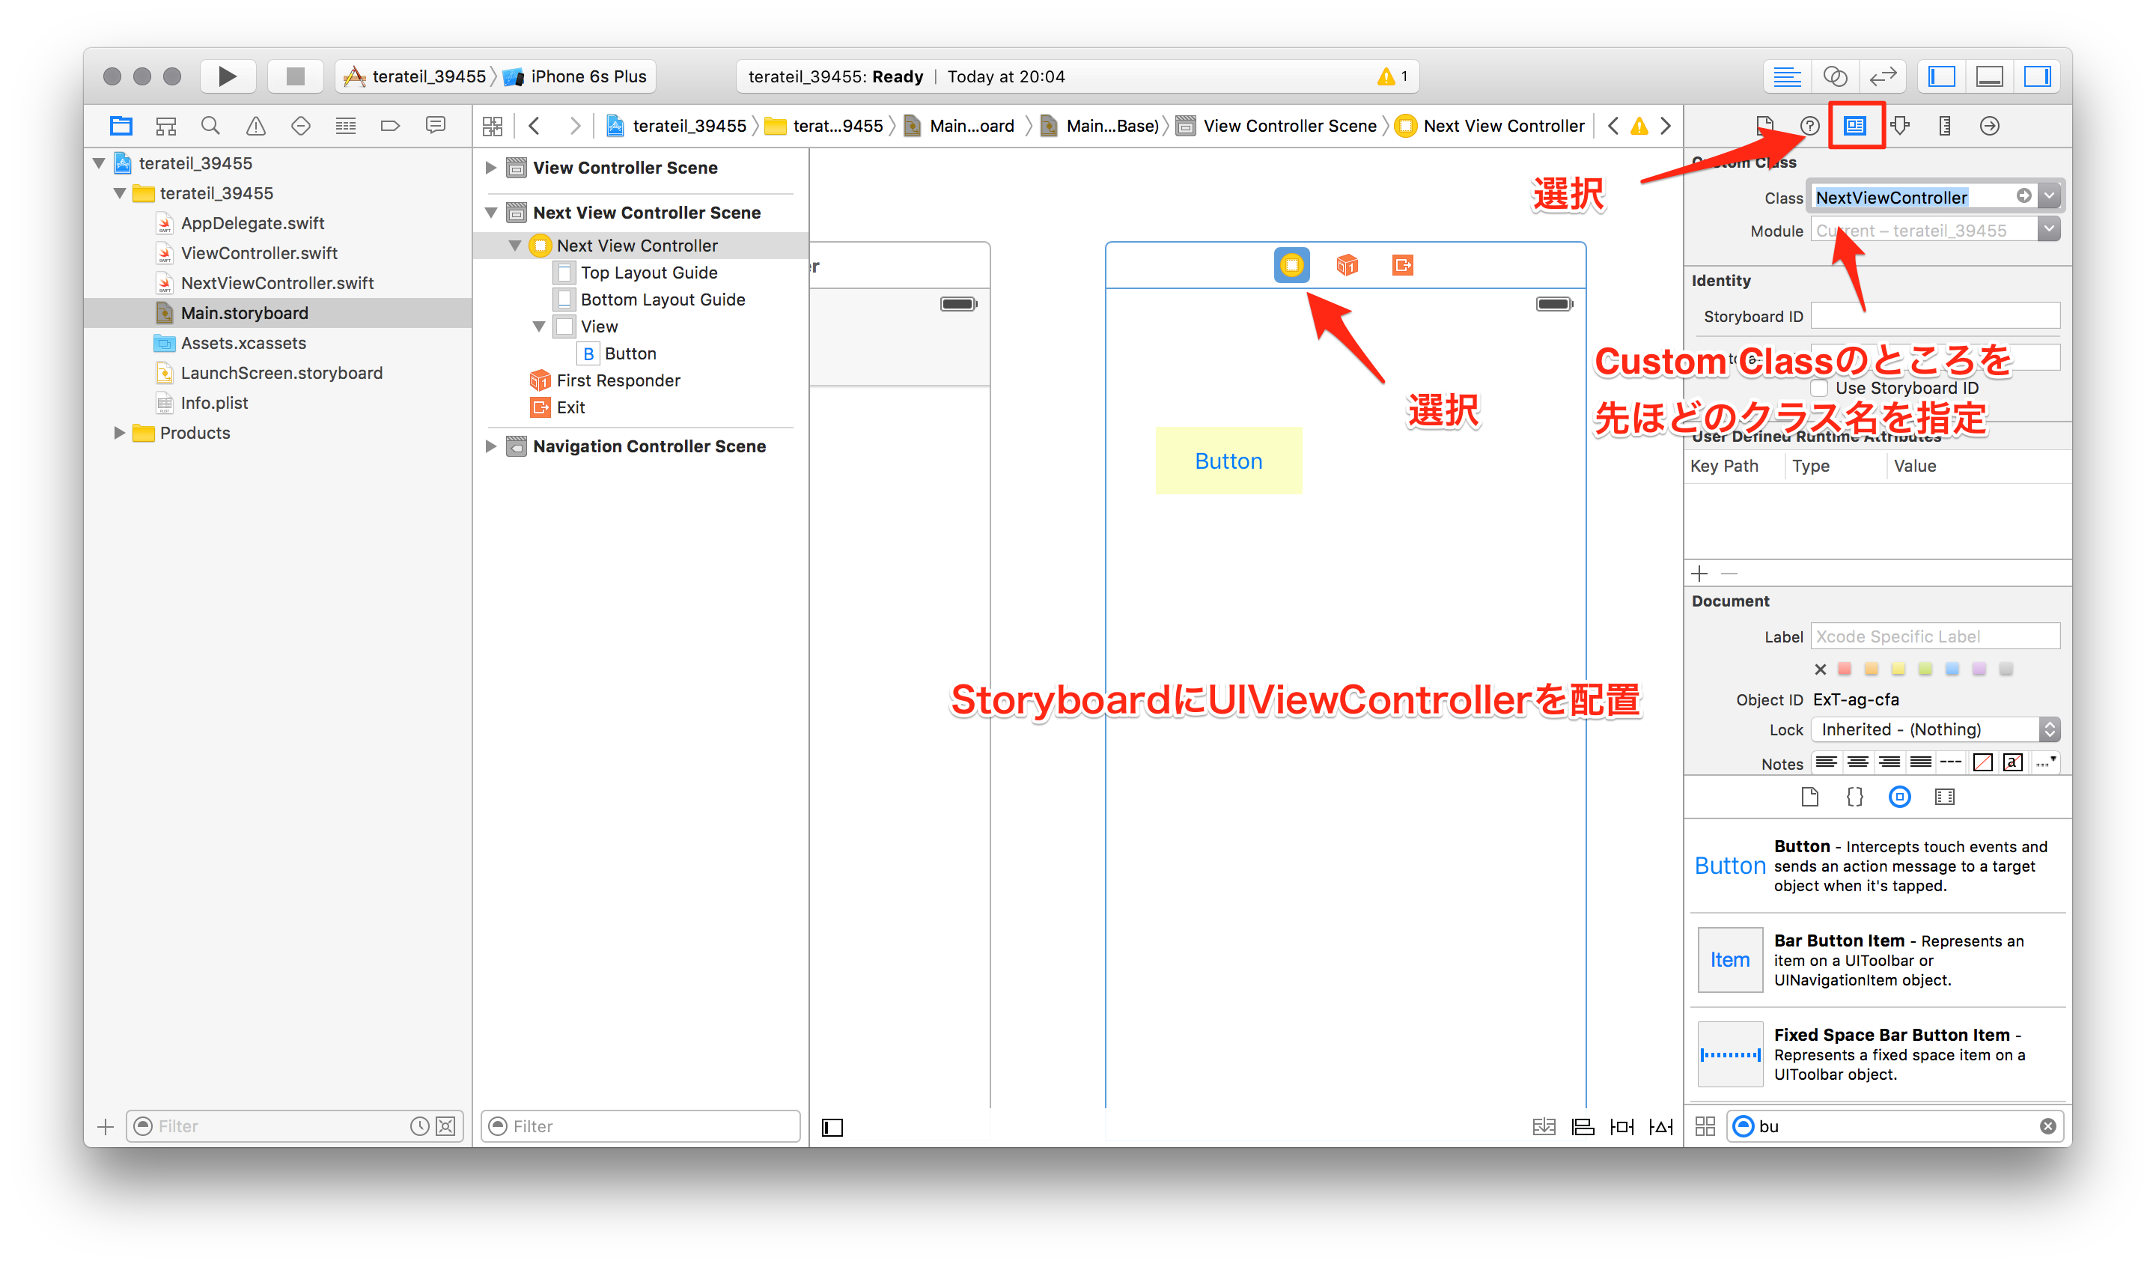
Task: Click Main.storyboard in the jump bar
Action: click(x=971, y=125)
